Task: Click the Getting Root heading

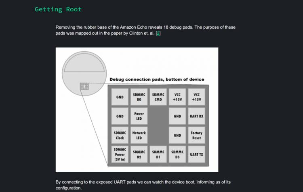Action: [x=58, y=9]
